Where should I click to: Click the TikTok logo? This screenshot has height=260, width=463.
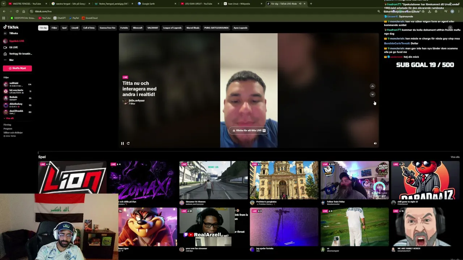coord(11,27)
